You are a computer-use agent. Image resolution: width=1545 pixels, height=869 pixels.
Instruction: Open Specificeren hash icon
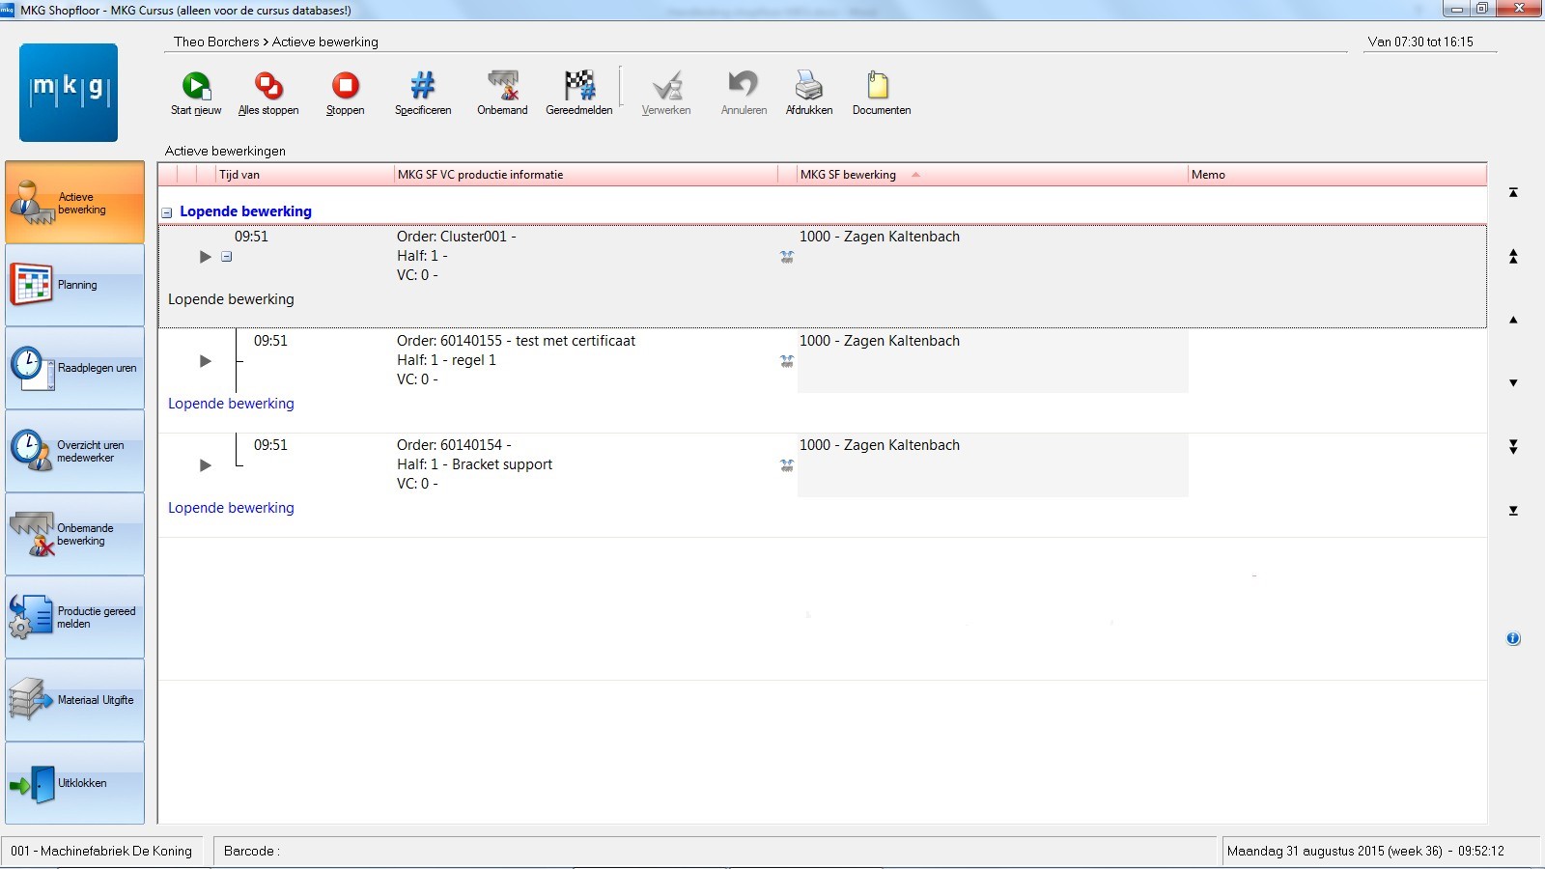point(423,86)
